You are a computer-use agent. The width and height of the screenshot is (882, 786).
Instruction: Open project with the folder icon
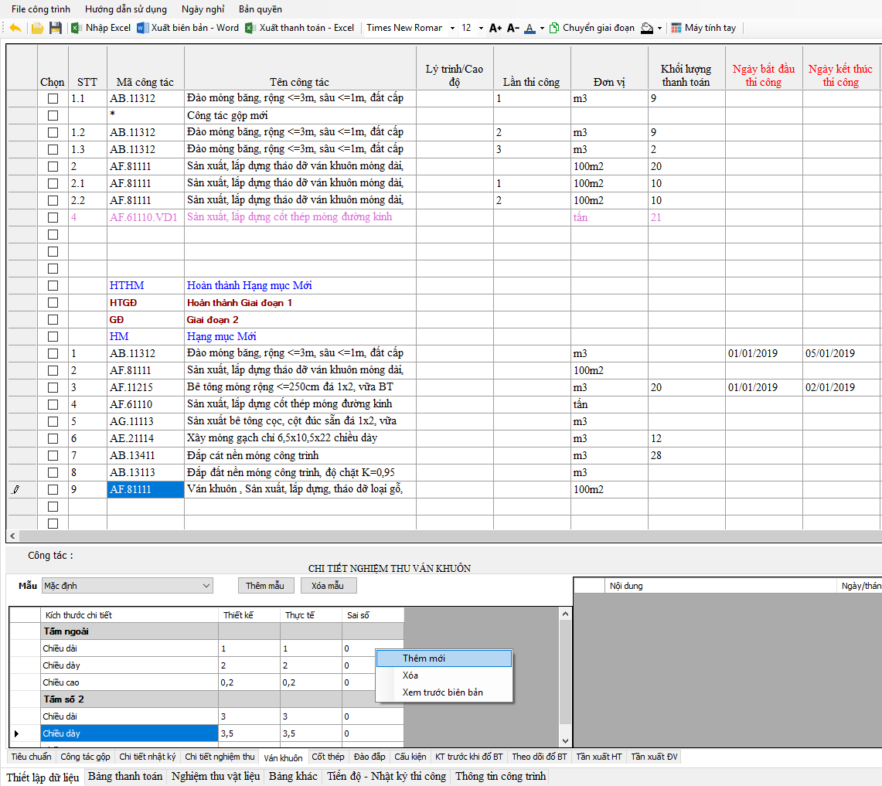(37, 28)
